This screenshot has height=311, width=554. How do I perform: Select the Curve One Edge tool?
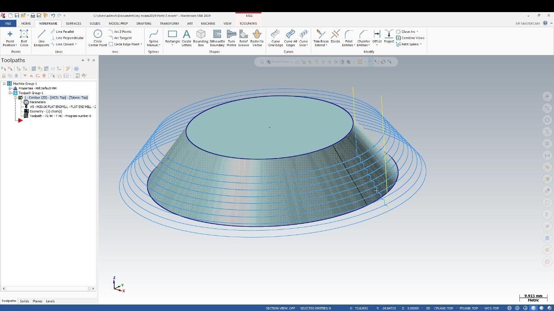(x=276, y=38)
